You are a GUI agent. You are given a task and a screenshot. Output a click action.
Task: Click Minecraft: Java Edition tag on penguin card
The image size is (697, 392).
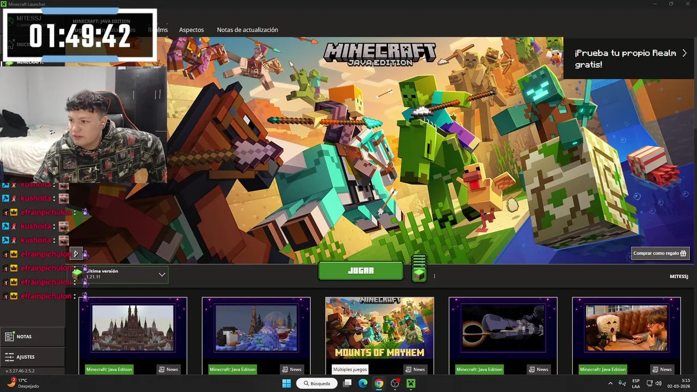pos(233,369)
